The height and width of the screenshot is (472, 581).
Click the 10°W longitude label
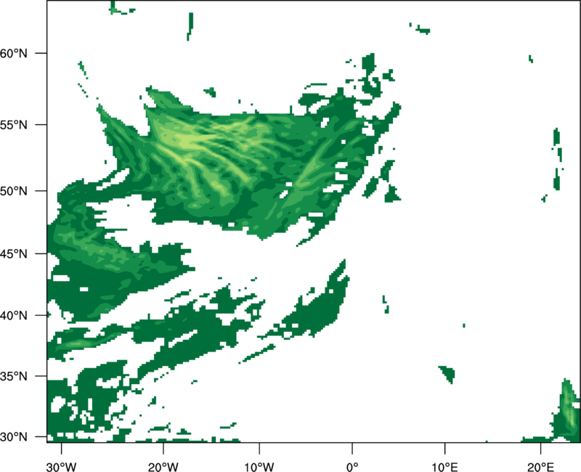[x=259, y=467]
